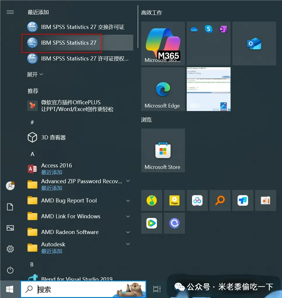Open the Microsoft Edge tile
This screenshot has height=298, width=282.
click(x=163, y=89)
